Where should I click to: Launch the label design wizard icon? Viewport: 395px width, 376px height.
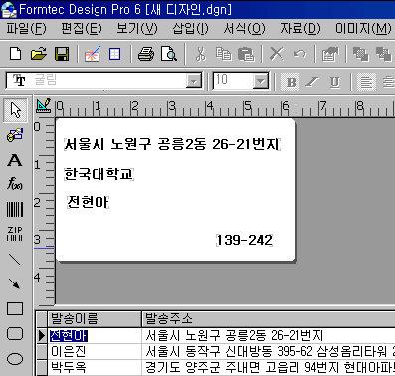point(93,54)
